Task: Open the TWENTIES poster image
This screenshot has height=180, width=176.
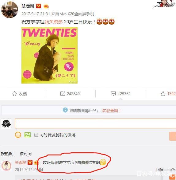Action: tap(49, 55)
